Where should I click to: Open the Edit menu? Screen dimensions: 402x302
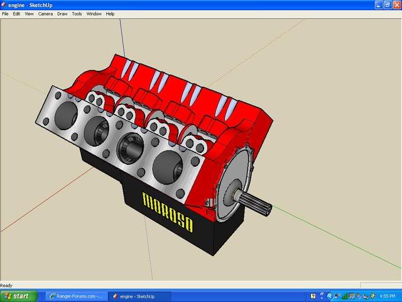click(x=16, y=14)
